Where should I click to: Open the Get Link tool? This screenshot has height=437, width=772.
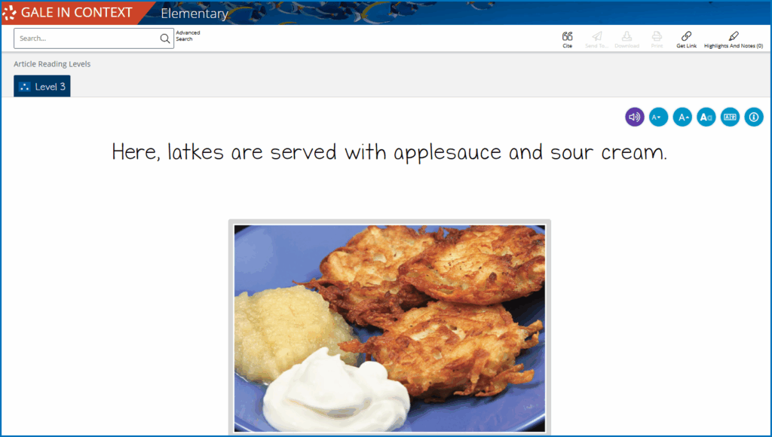(686, 36)
